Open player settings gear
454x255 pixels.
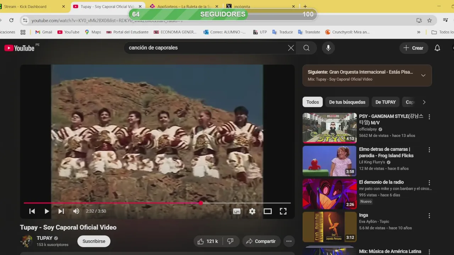click(252, 211)
